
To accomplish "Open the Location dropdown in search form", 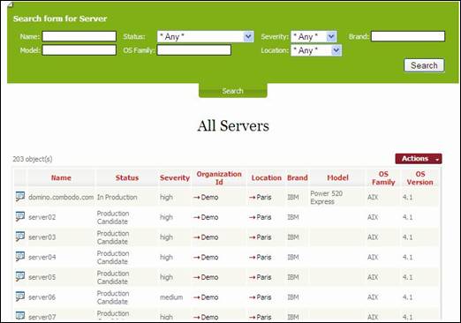I will pyautogui.click(x=316, y=50).
